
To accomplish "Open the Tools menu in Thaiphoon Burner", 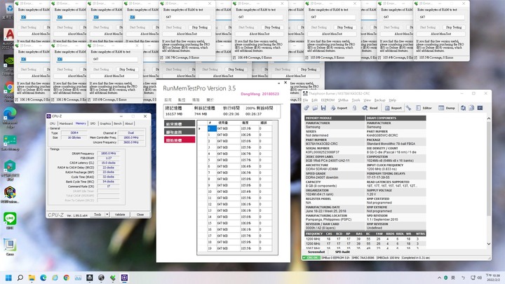I will click(x=356, y=100).
